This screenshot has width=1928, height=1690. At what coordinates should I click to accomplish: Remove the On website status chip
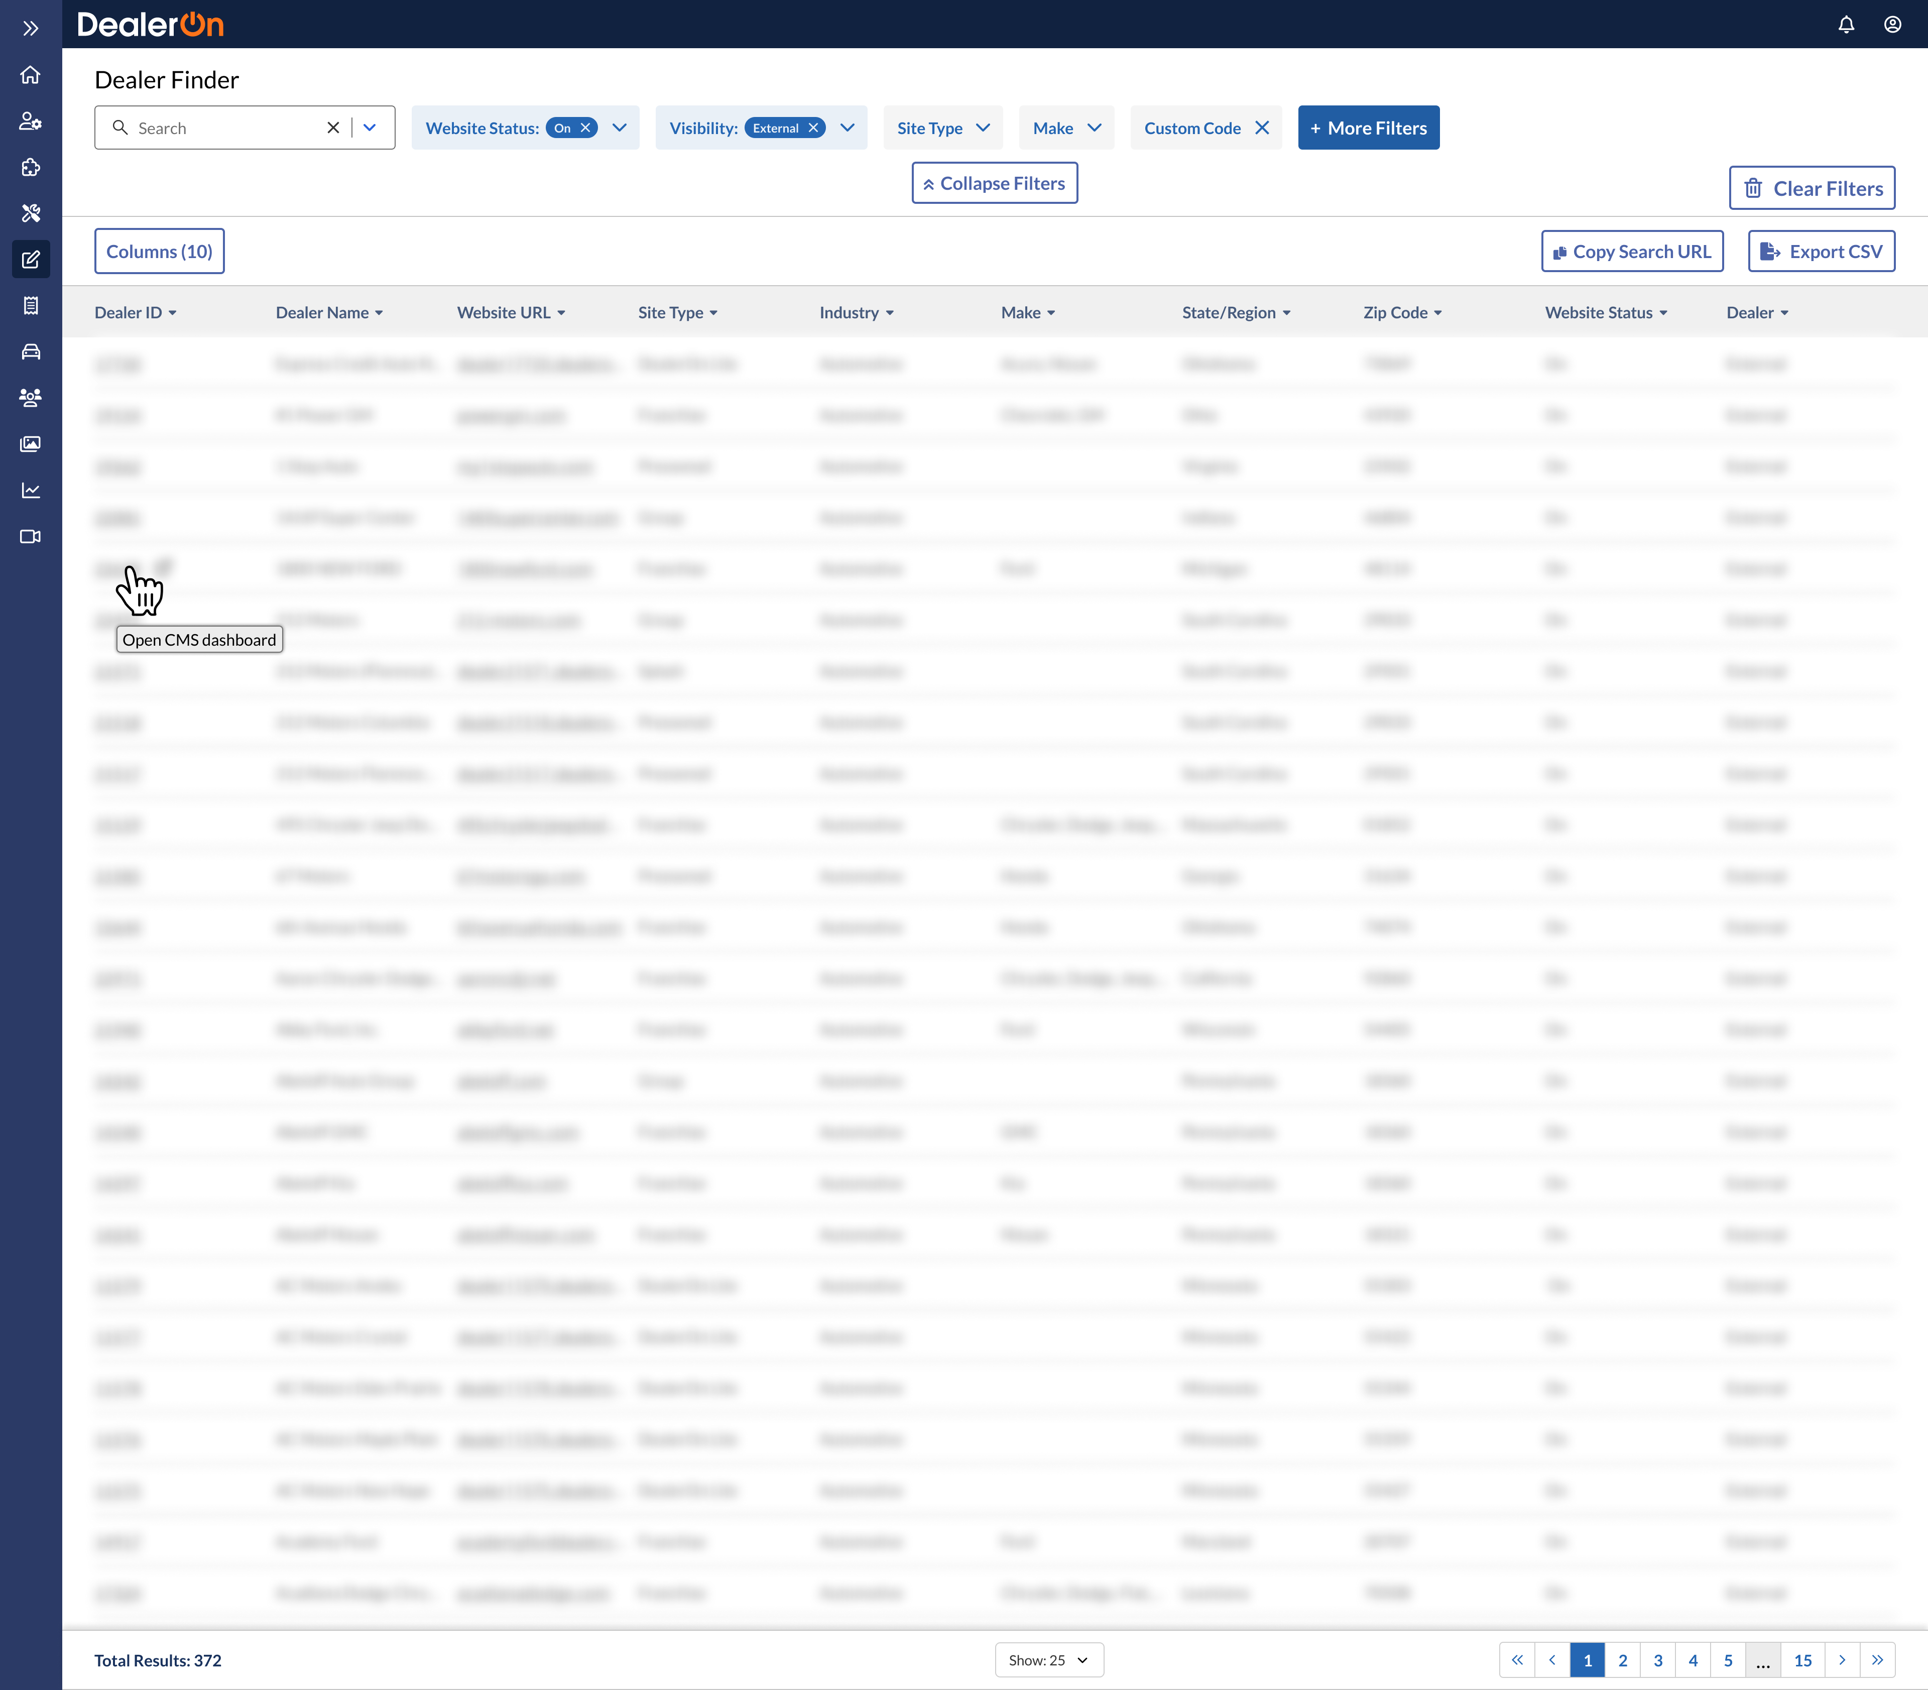point(586,128)
